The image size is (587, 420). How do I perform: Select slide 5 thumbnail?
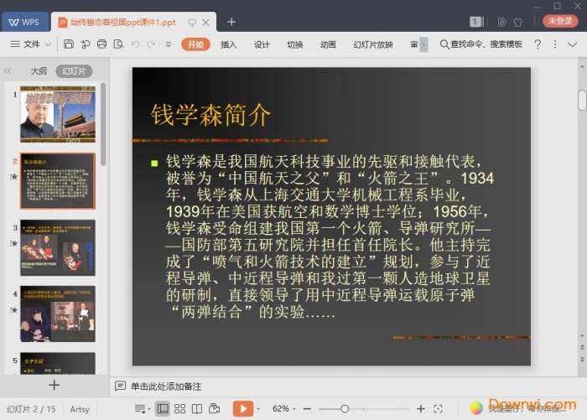pos(58,363)
